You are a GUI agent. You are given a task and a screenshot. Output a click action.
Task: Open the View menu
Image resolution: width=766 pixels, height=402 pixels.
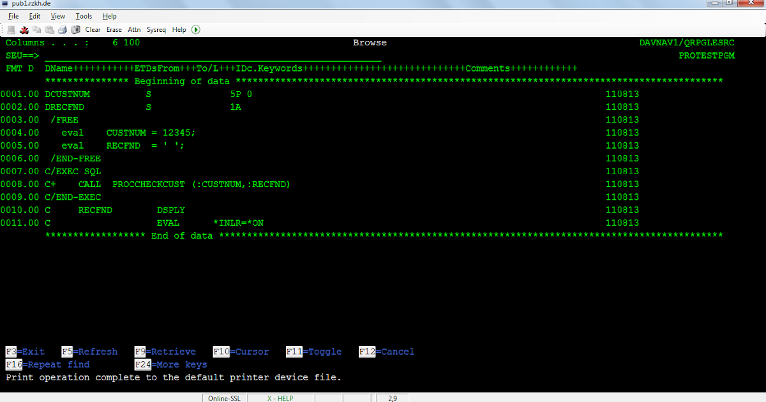click(x=57, y=16)
